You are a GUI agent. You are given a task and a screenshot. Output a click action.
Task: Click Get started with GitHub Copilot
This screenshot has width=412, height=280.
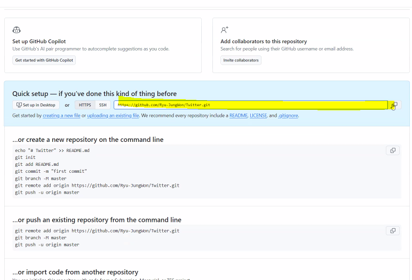(x=44, y=60)
